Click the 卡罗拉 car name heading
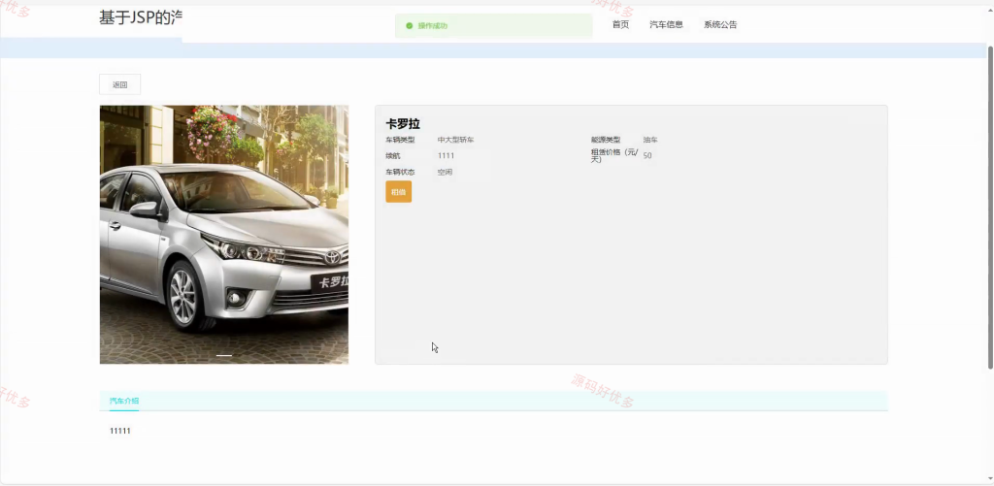The width and height of the screenshot is (994, 486). tap(403, 124)
